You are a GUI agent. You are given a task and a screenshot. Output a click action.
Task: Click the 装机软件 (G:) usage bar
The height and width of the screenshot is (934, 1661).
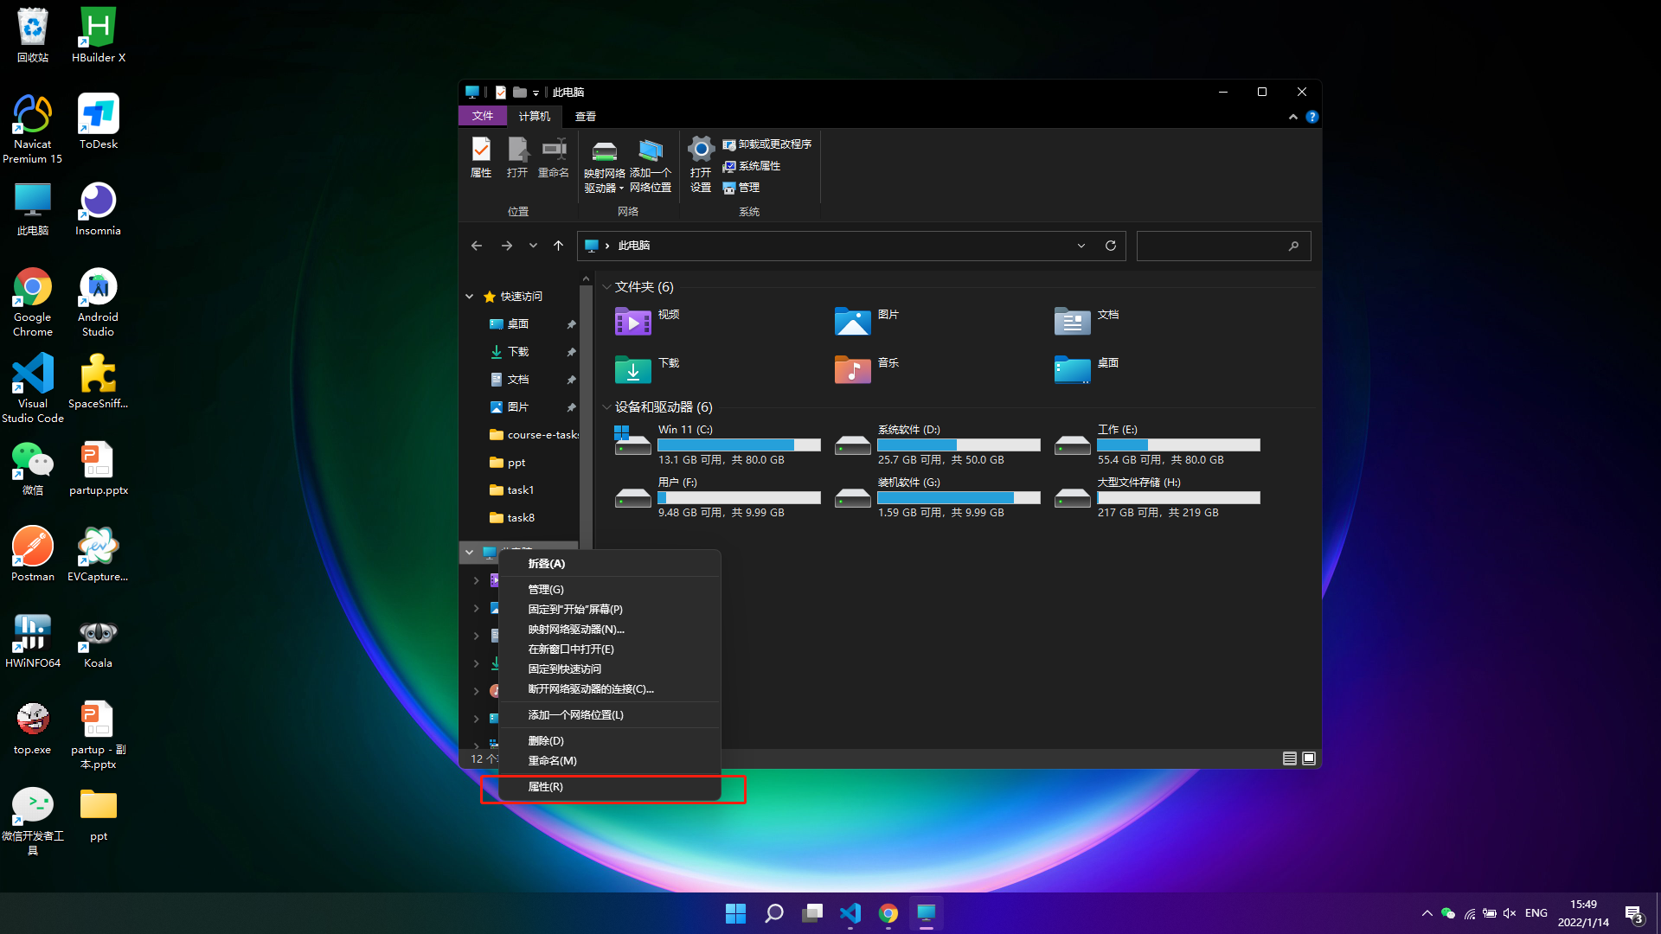tap(959, 497)
